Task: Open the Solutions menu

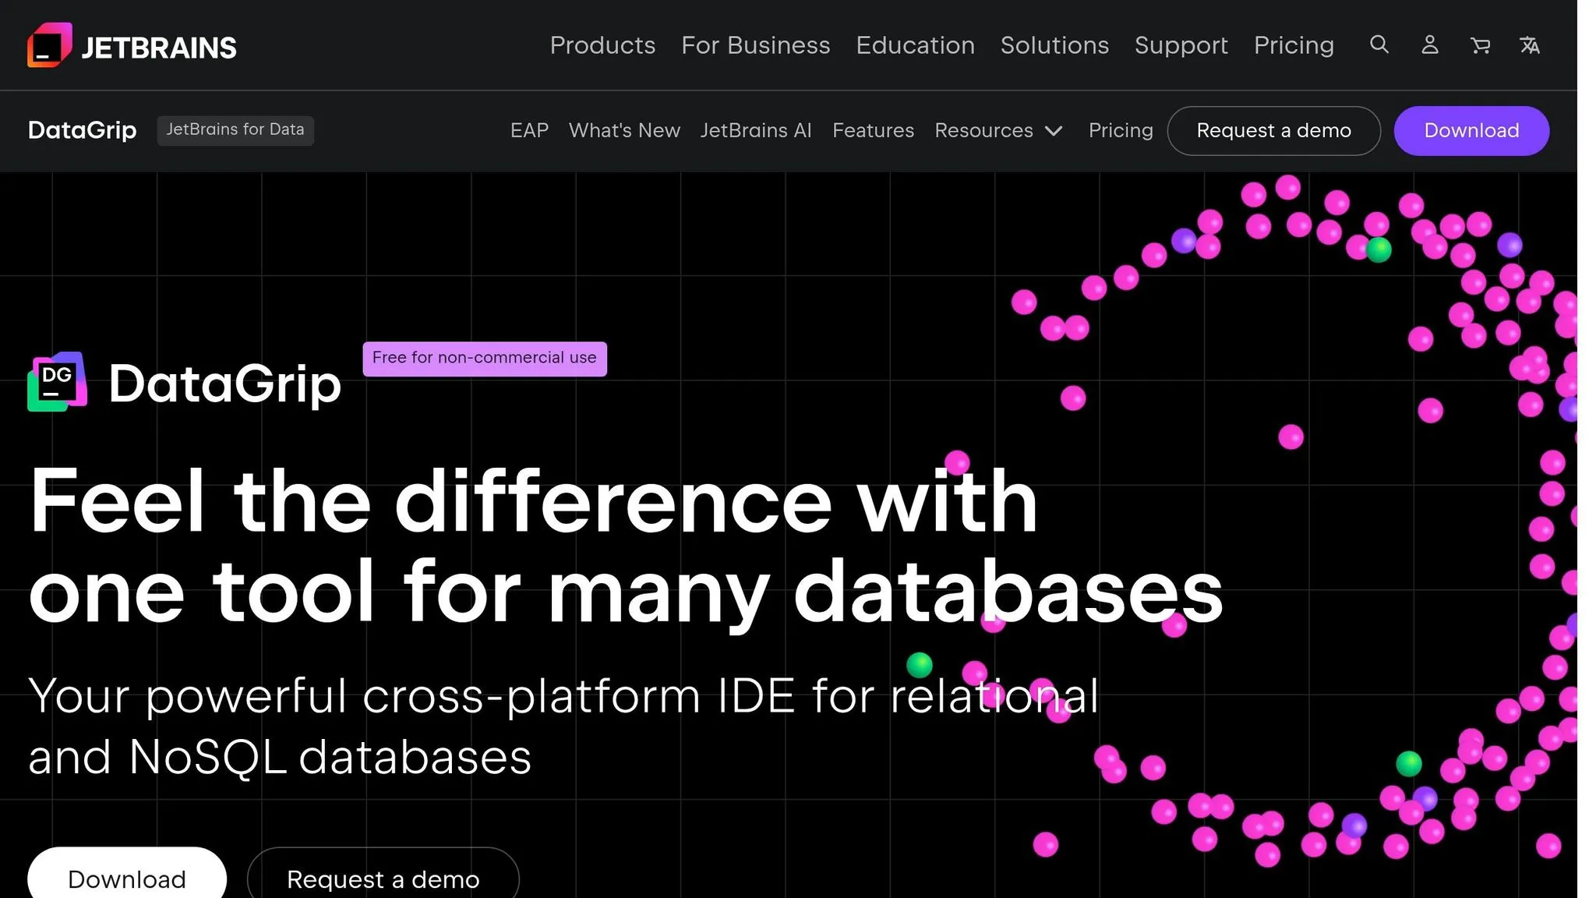Action: pos(1054,45)
